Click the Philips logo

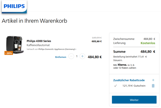[x=14, y=6]
